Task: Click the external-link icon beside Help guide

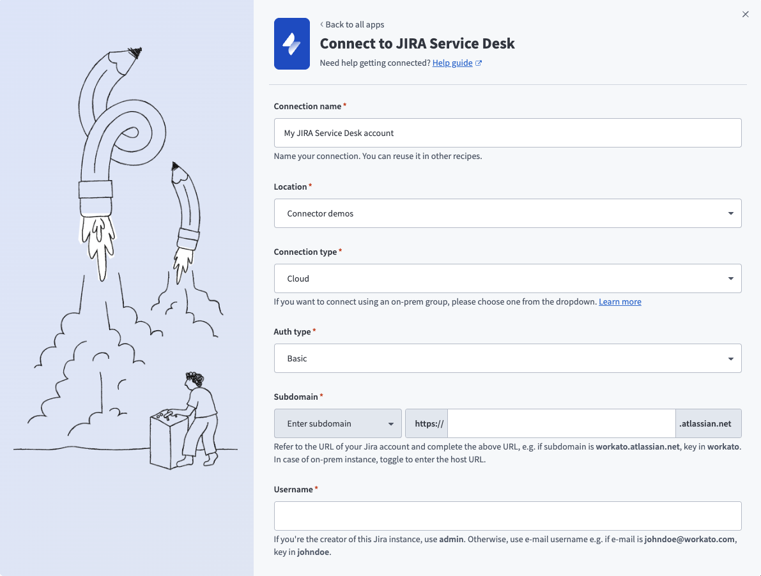Action: coord(479,63)
